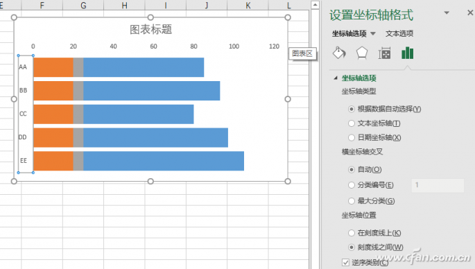Select the blue bar for EE

click(164, 161)
